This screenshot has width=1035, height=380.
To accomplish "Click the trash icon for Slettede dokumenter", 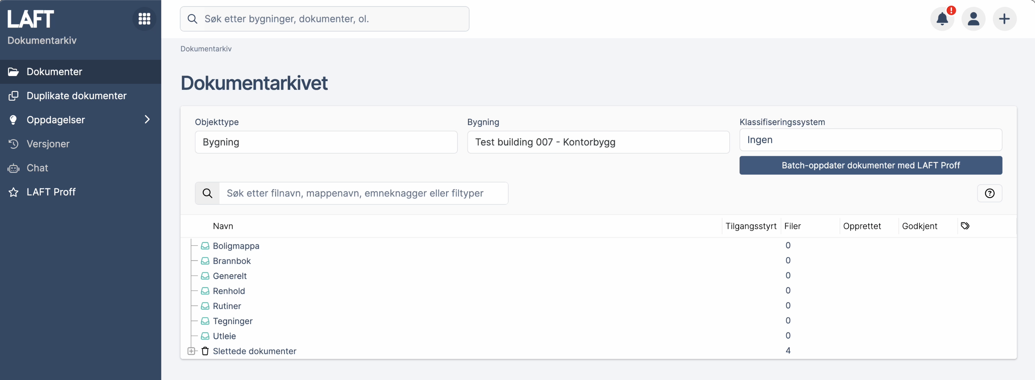I will (x=205, y=351).
